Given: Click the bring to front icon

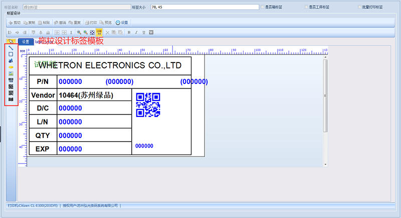Looking at the screenshot, I should (114, 32).
